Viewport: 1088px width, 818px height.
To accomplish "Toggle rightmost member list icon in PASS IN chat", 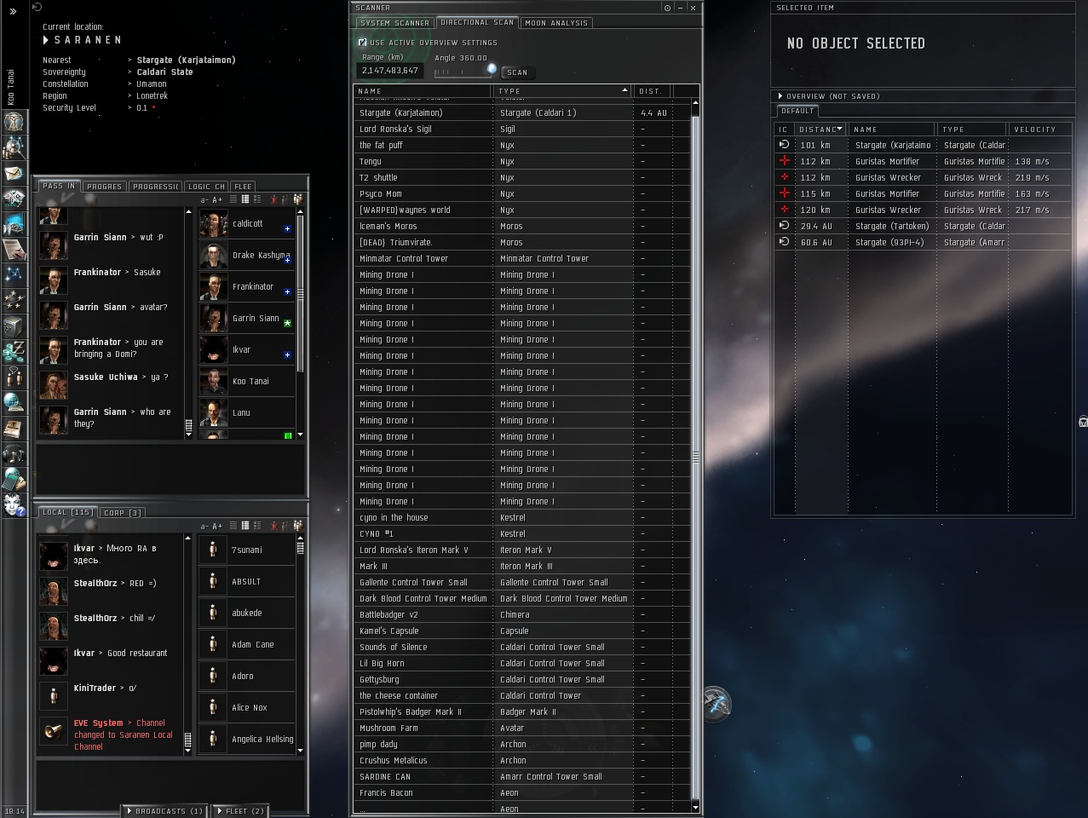I will point(297,199).
